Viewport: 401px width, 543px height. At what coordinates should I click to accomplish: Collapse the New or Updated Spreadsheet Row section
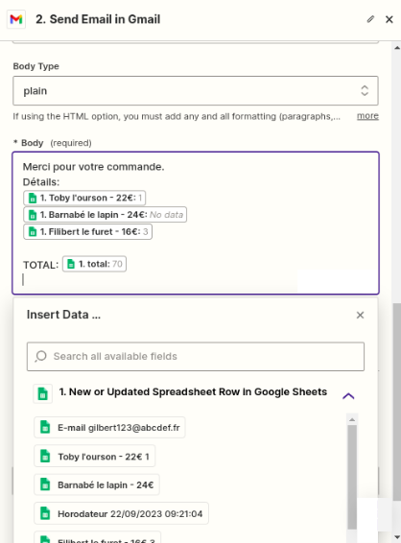coord(348,395)
